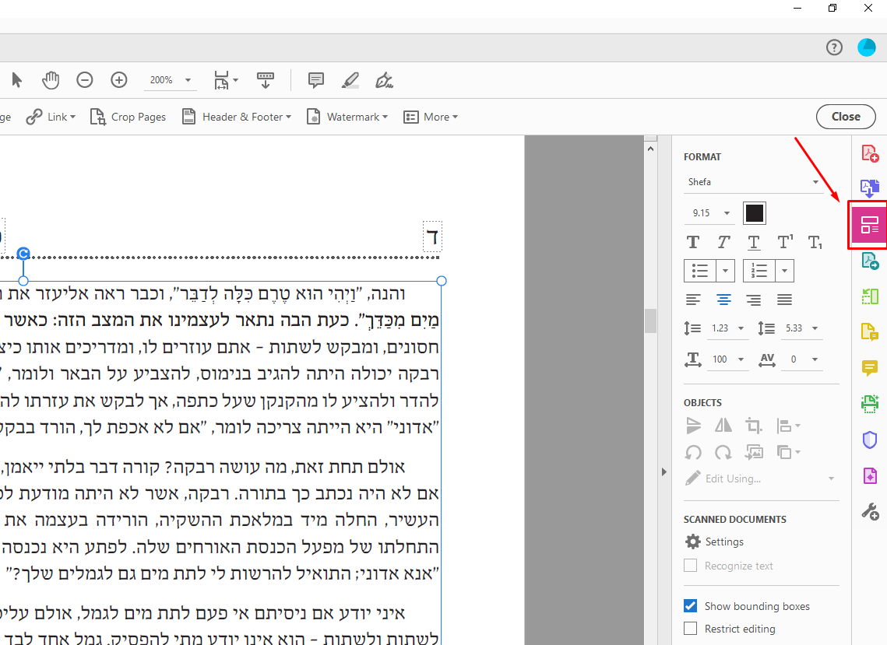
Task: Crop the object icon
Action: pyautogui.click(x=754, y=425)
